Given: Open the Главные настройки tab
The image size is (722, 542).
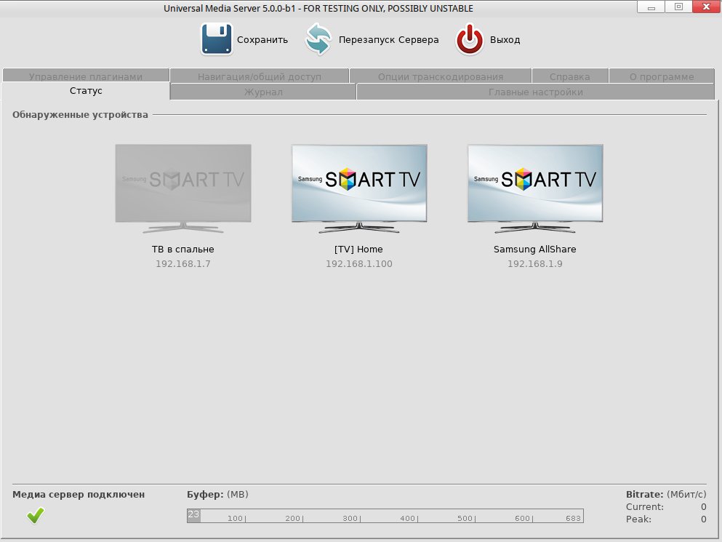Looking at the screenshot, I should (536, 92).
